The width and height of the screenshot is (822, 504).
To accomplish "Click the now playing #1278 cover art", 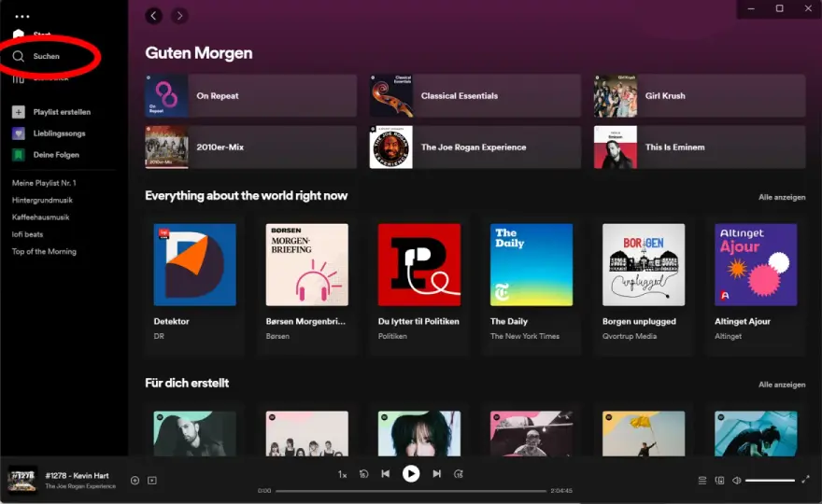I will coord(22,481).
